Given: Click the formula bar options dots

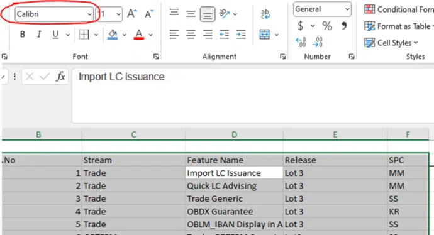Looking at the screenshot, I should 14,76.
